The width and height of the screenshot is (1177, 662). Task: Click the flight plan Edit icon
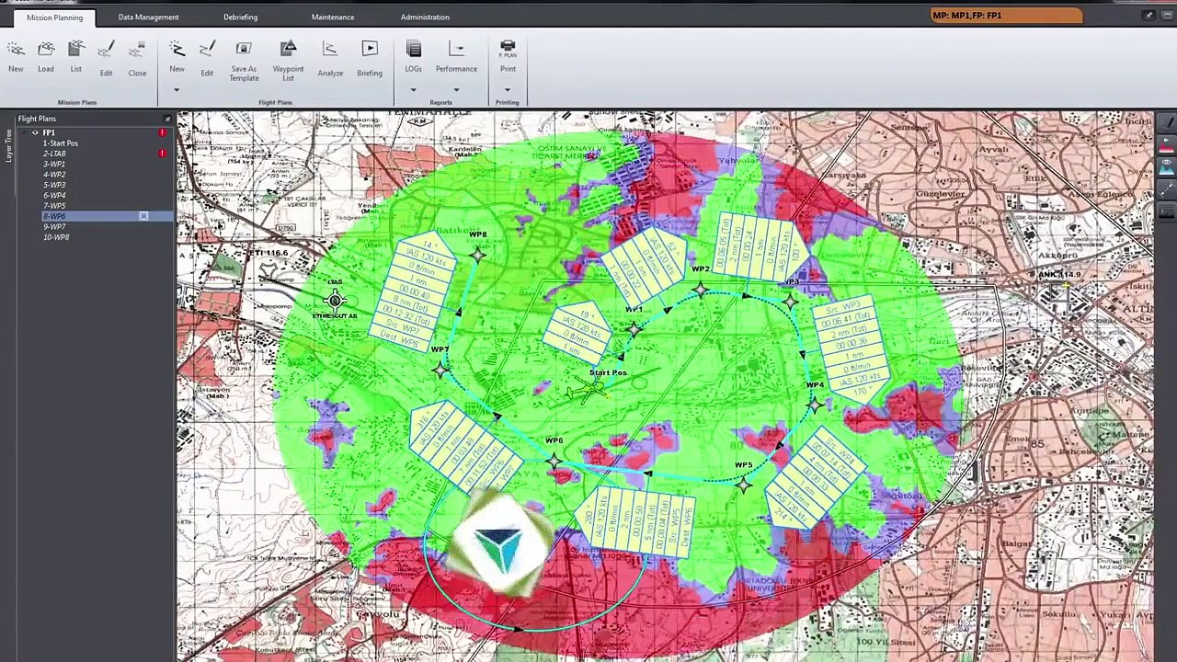click(x=207, y=50)
